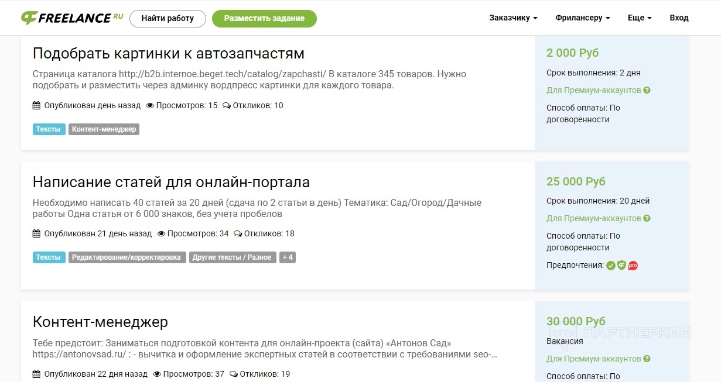Show hidden tags via the + 4 badge
Screen dimensions: 721x382
288,257
